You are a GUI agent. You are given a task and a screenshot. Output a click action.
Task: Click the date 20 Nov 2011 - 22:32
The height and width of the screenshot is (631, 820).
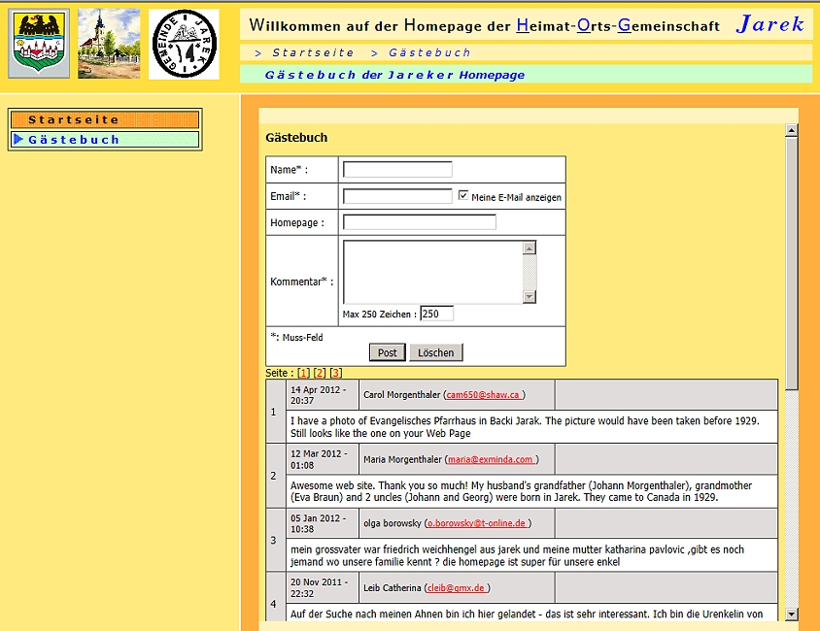(318, 588)
